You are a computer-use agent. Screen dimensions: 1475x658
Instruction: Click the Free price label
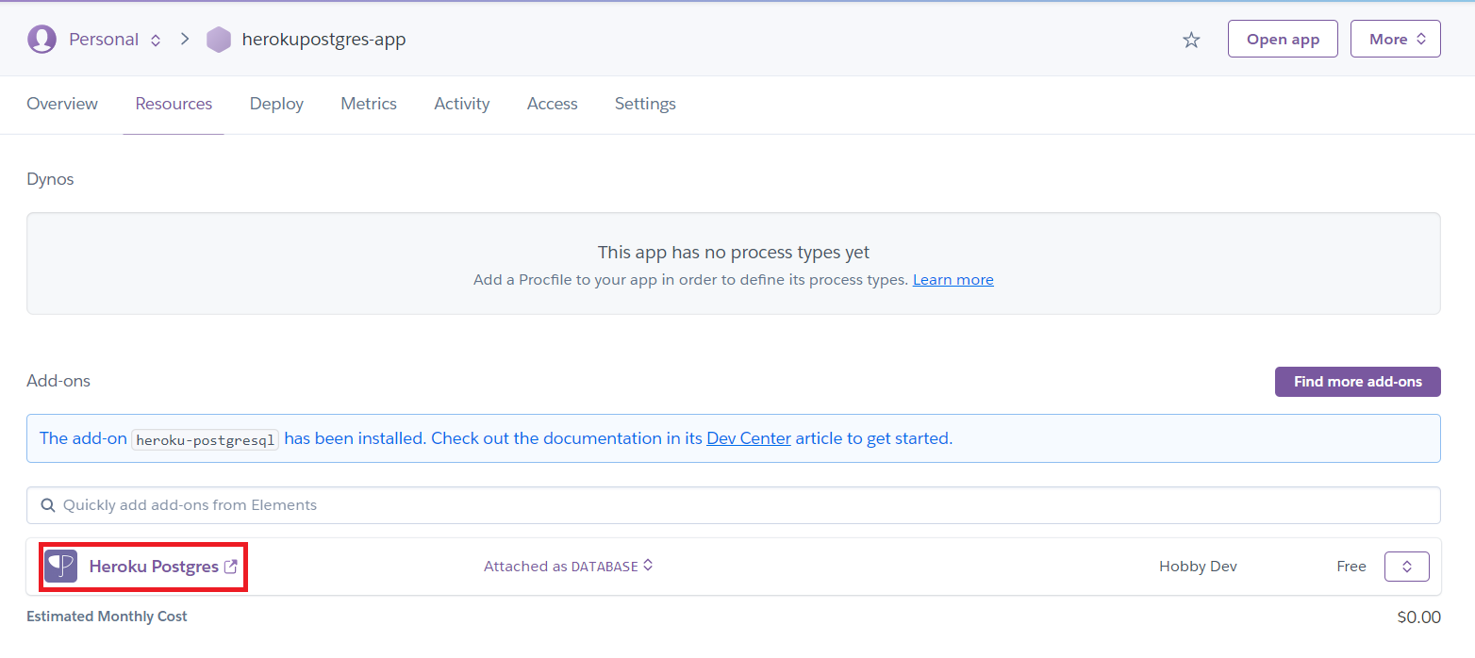(x=1351, y=567)
